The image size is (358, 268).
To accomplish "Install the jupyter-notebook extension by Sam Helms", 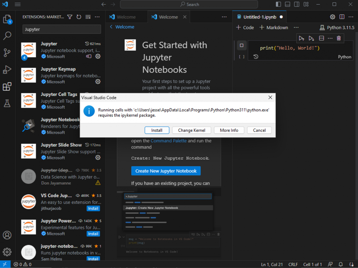I will pos(93,259).
